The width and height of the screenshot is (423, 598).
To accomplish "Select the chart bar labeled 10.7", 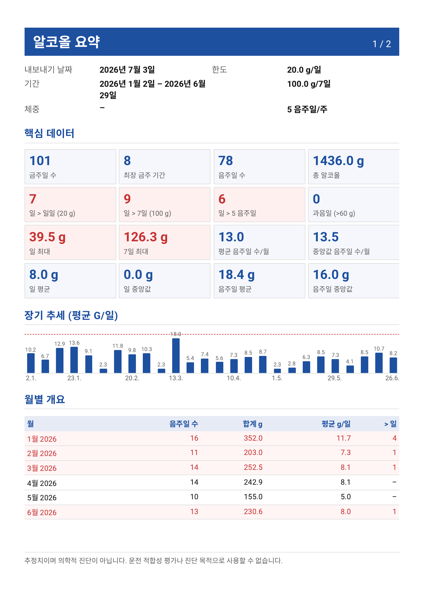I will (x=379, y=363).
